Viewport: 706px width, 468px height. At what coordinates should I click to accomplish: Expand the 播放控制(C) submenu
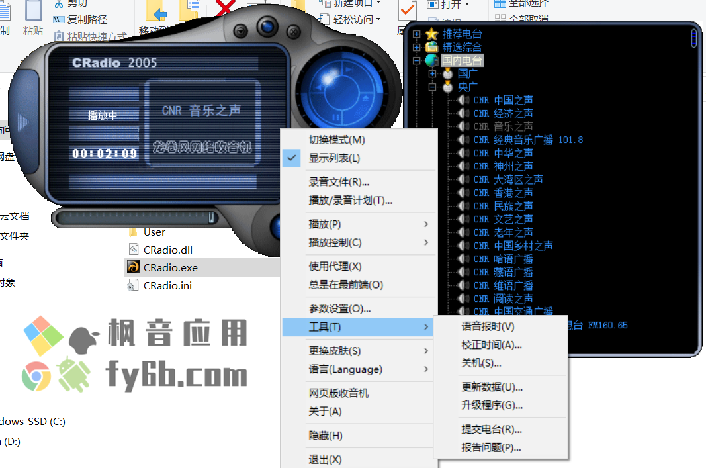359,242
